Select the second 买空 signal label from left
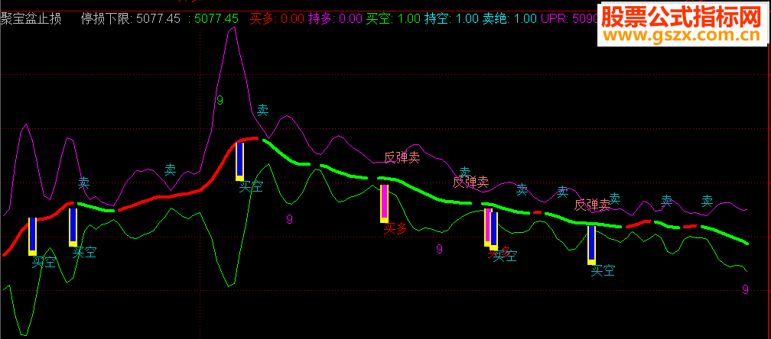771x339 pixels. [84, 253]
